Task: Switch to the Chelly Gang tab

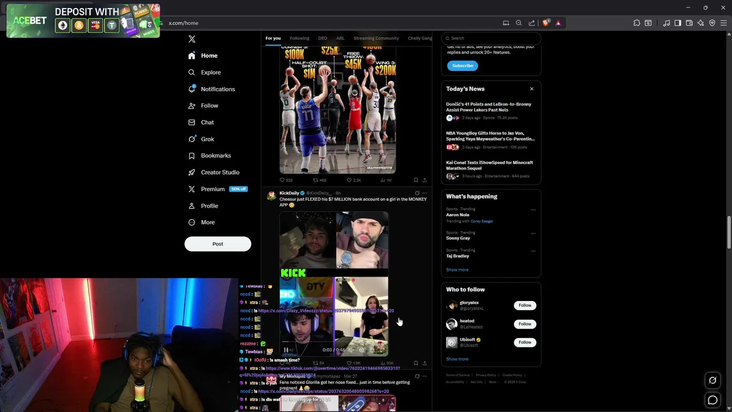Action: [420, 38]
